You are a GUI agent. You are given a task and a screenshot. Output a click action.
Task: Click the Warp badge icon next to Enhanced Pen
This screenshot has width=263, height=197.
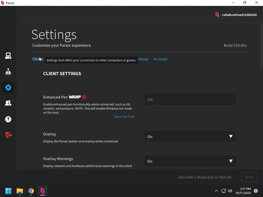click(84, 97)
